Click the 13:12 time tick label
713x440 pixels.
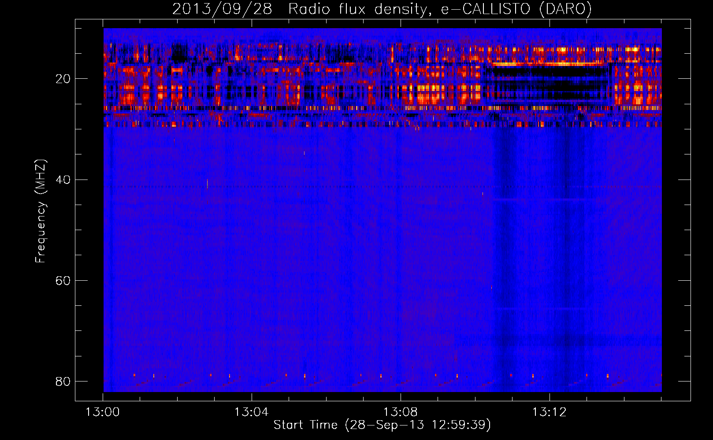click(549, 412)
